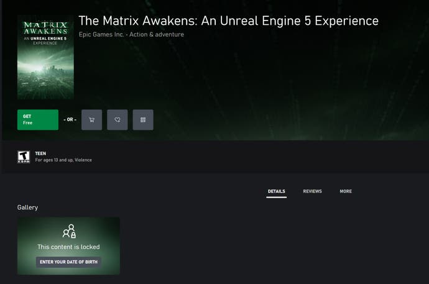
Task: Add to wishlist with heart icon
Action: 118,120
